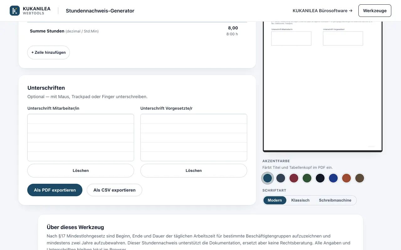The height and width of the screenshot is (250, 401).
Task: Click the KUKANILEA Webtools logo icon
Action: 15,11
